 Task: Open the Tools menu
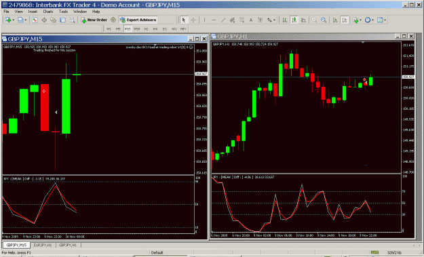point(63,12)
